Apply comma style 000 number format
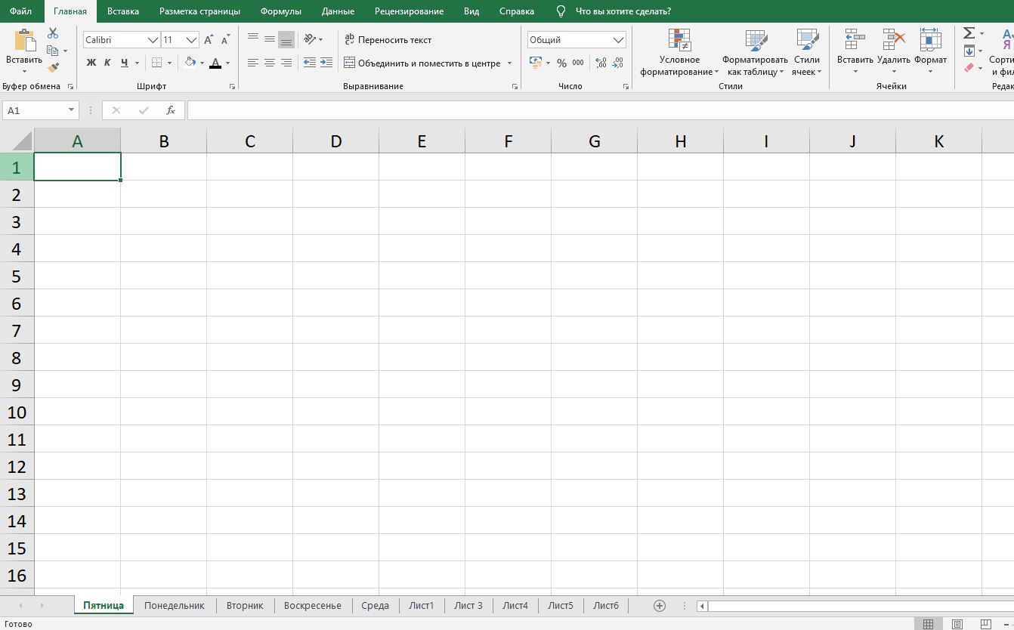The image size is (1014, 630). [x=578, y=63]
